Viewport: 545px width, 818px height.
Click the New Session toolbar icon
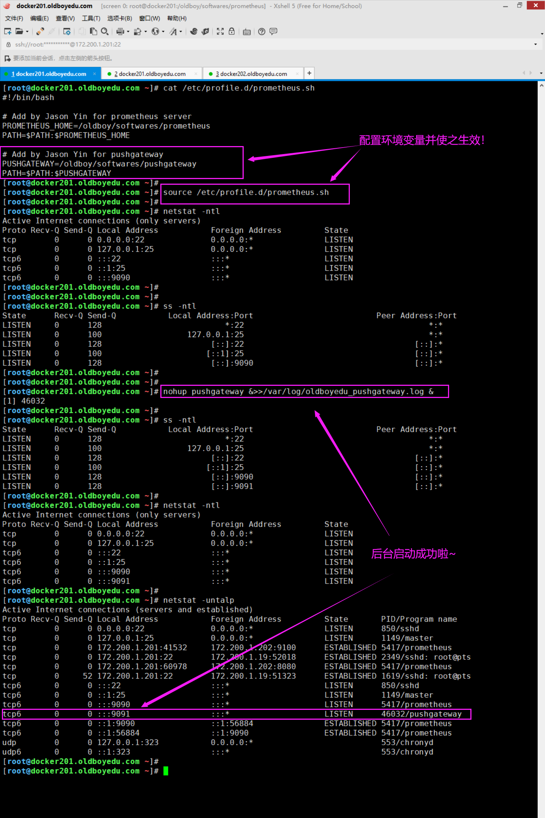click(8, 31)
